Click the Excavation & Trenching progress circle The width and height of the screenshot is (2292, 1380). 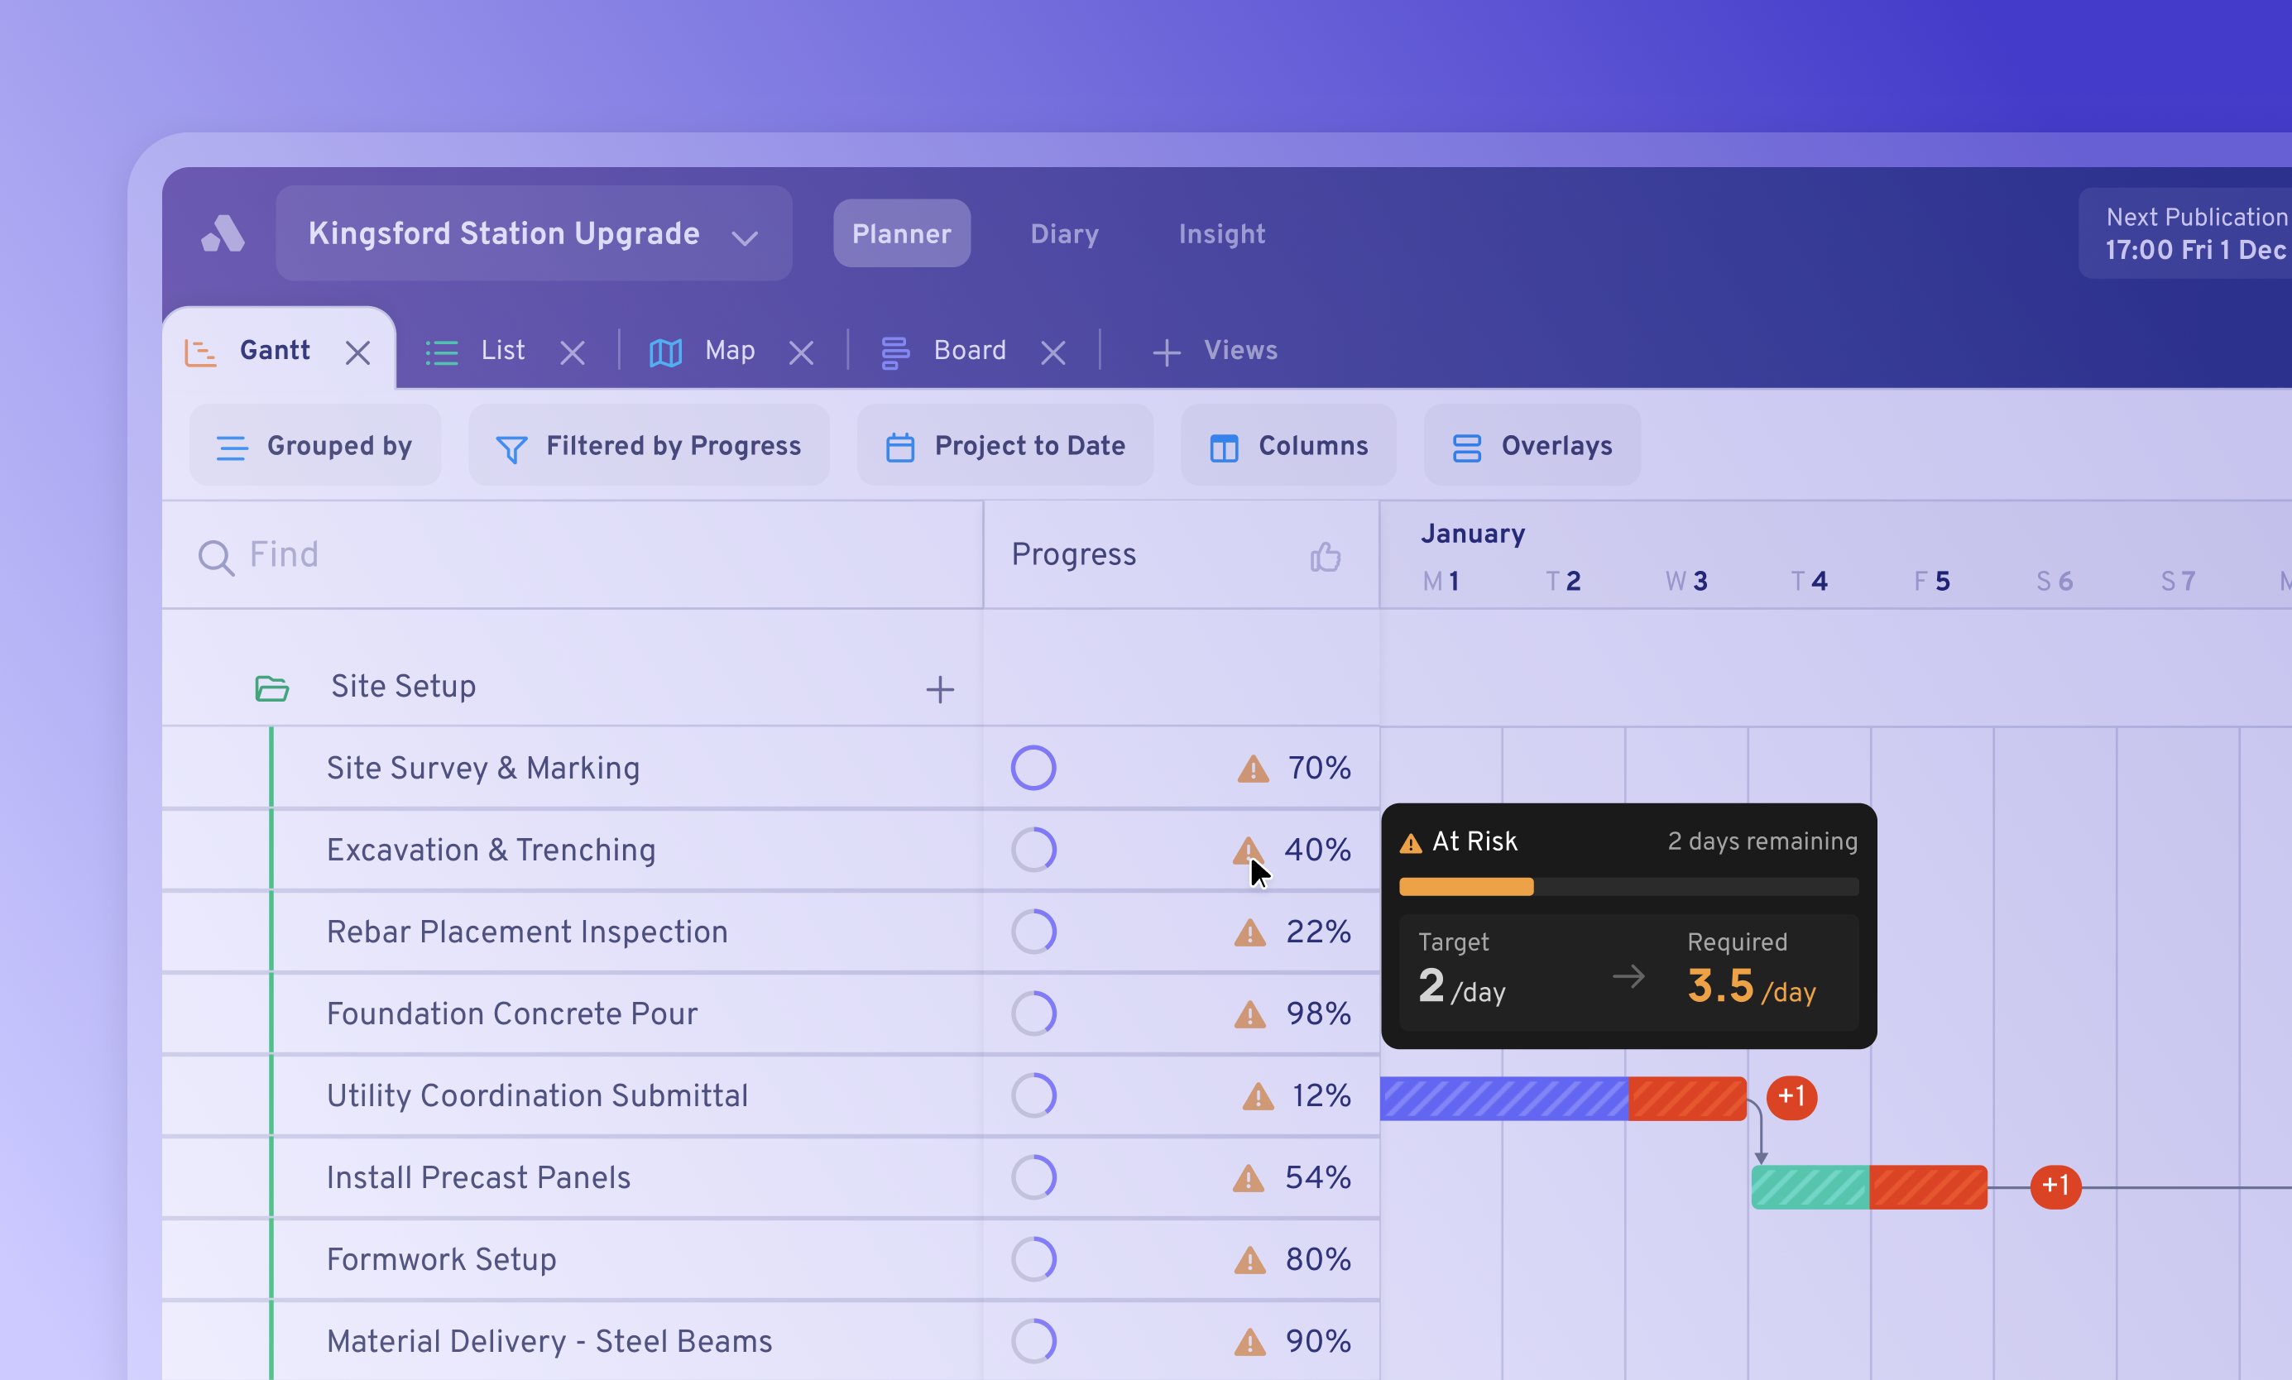pos(1033,850)
